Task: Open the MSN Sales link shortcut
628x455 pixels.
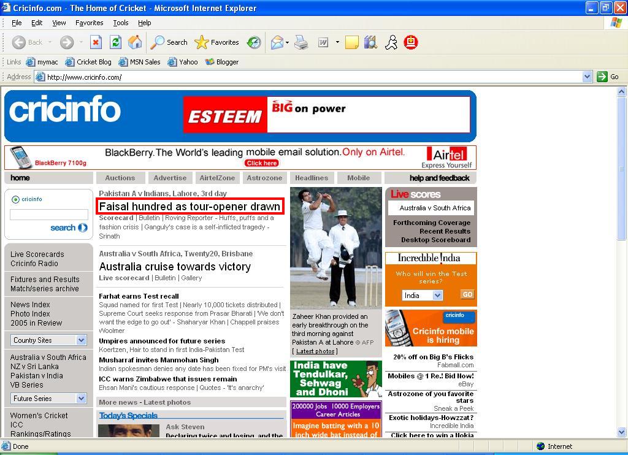Action: (x=140, y=62)
